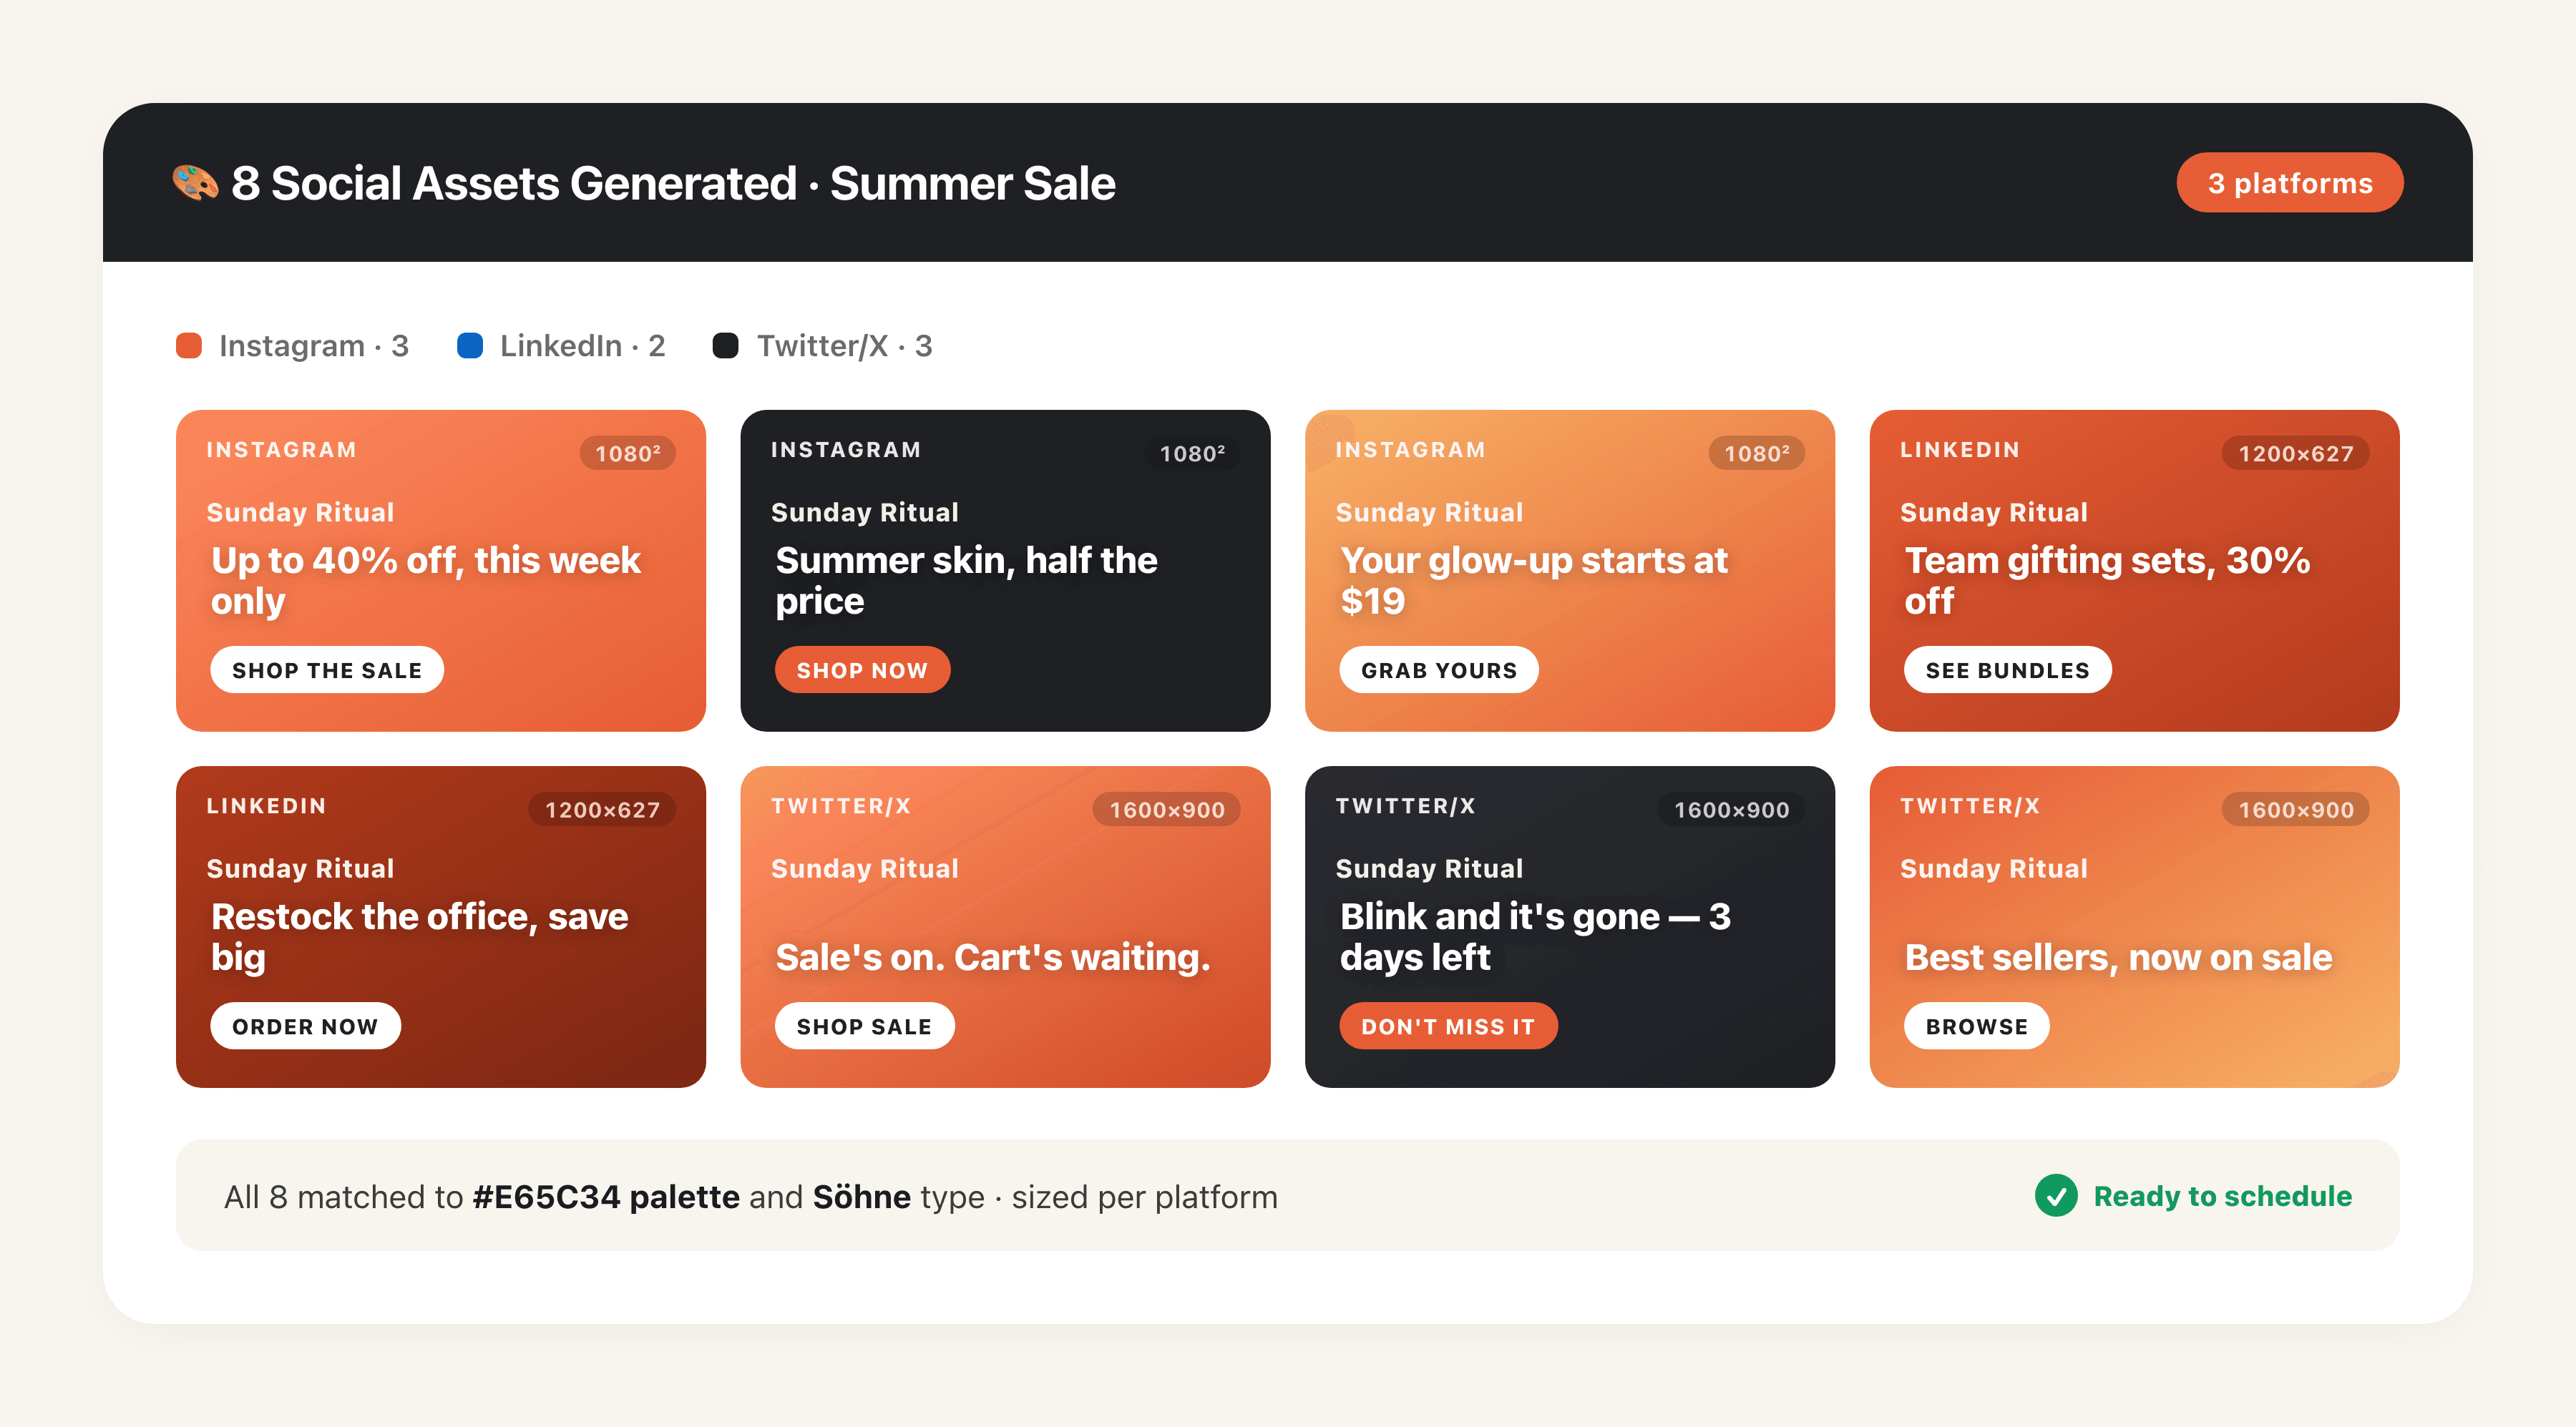Select the 'LinkedIn · 2' legend label
The height and width of the screenshot is (1427, 2576).
tap(582, 345)
